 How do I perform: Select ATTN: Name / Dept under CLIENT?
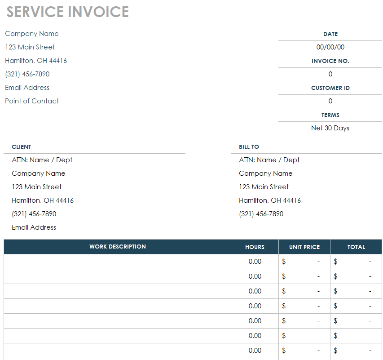pyautogui.click(x=42, y=160)
